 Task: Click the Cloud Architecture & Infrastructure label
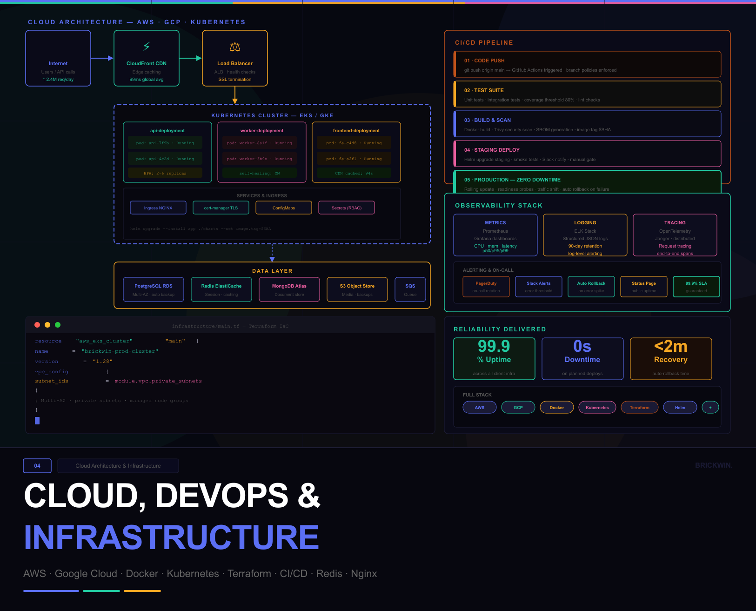coord(118,466)
